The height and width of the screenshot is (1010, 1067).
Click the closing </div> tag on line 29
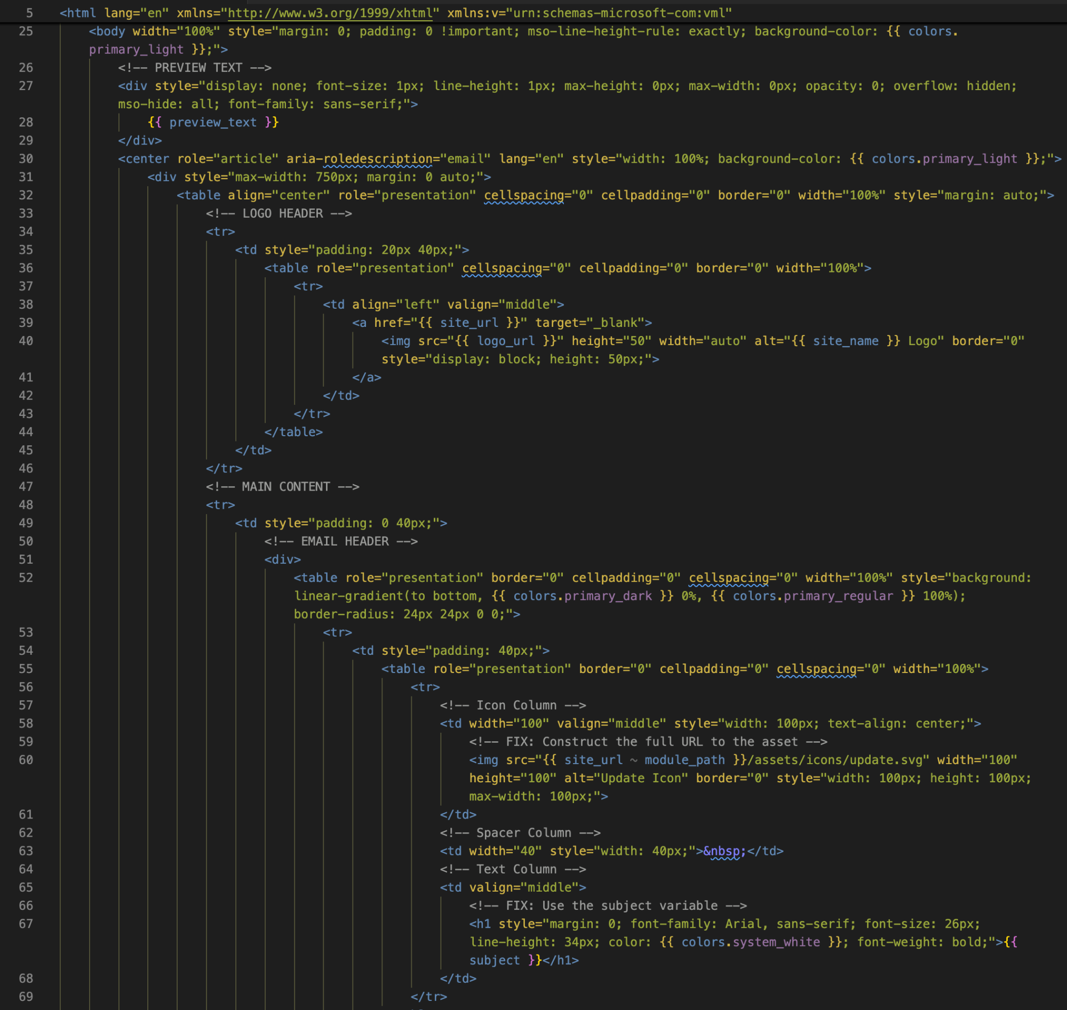(x=140, y=141)
